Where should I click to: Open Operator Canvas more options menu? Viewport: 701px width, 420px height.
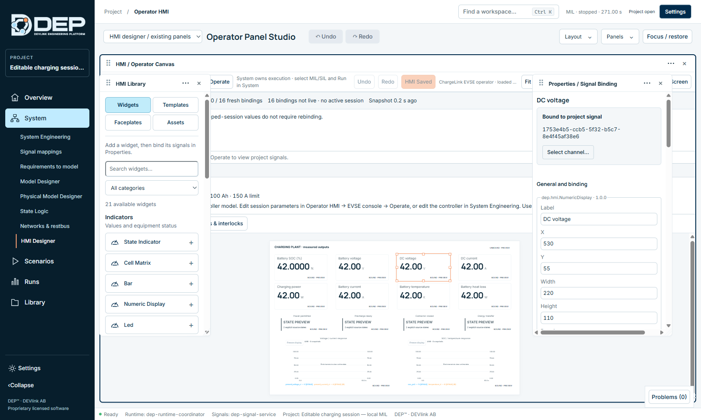[x=671, y=64]
